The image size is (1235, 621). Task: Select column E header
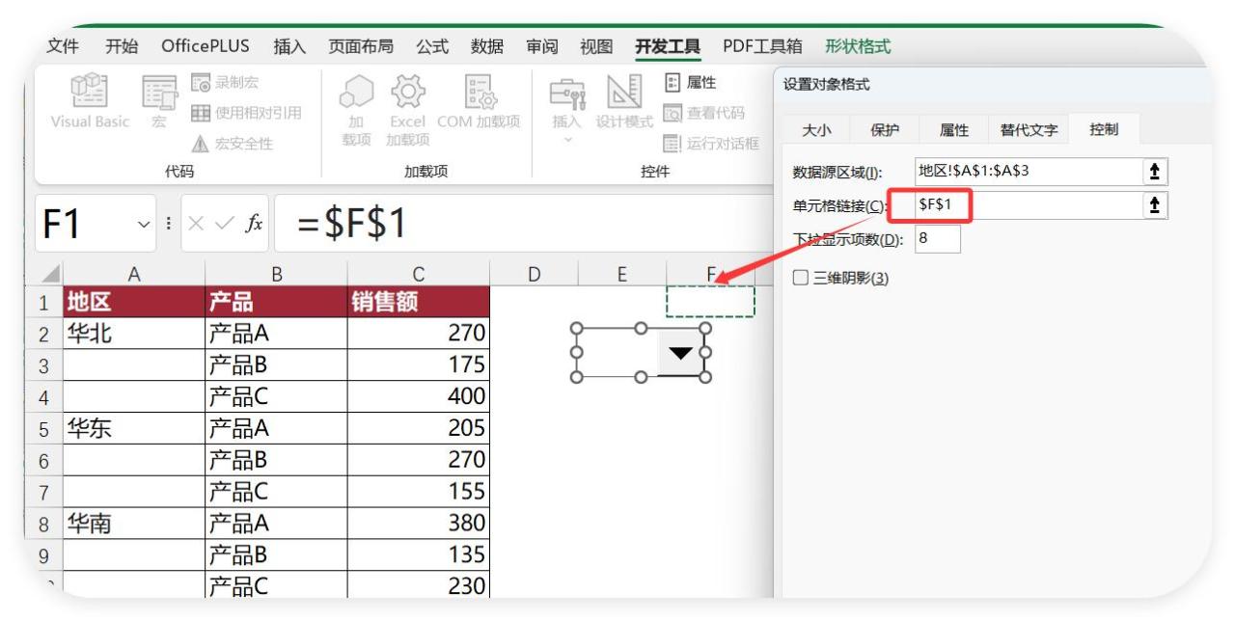tap(621, 275)
